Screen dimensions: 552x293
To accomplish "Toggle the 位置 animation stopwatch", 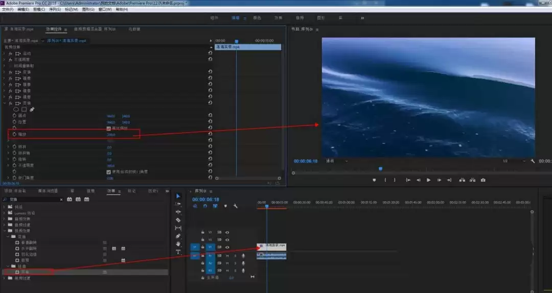I will (14, 121).
